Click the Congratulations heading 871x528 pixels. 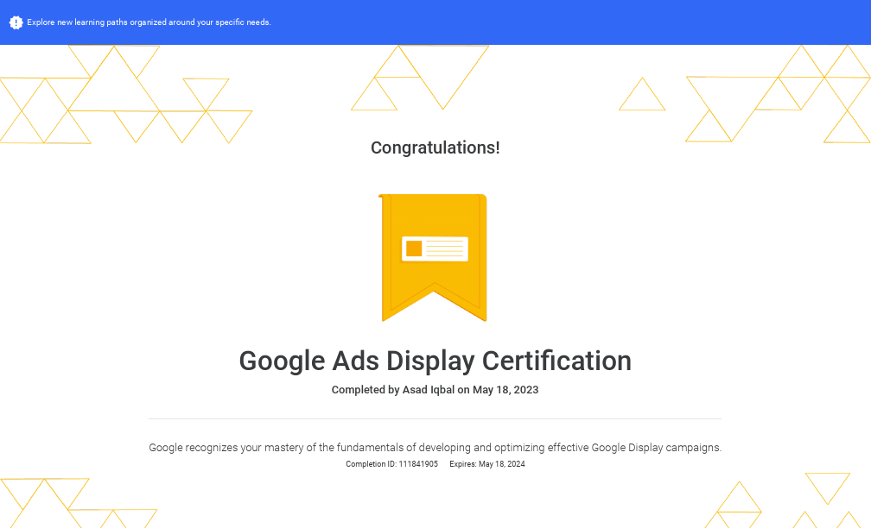(435, 148)
